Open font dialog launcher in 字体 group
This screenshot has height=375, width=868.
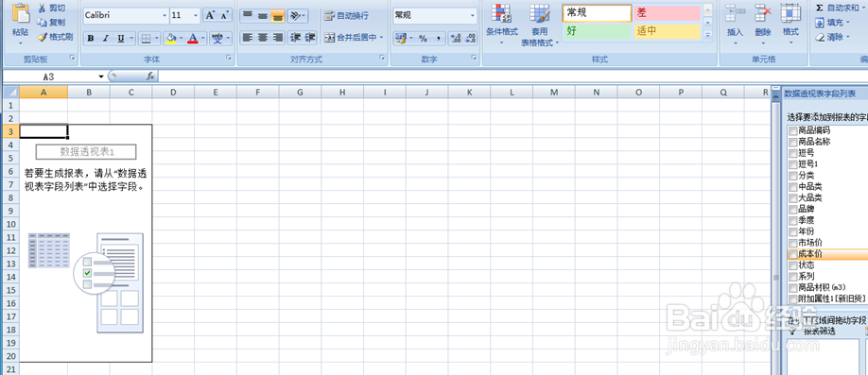click(x=229, y=58)
